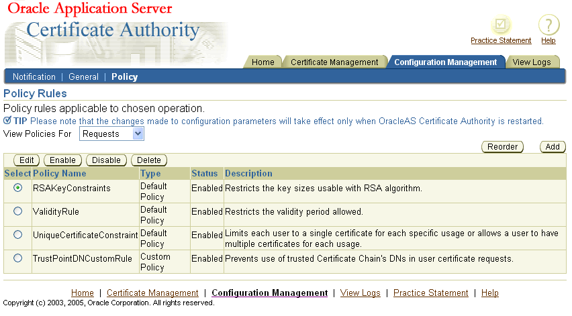The image size is (572, 316).
Task: Open the Practice Statement icon
Action: [x=501, y=25]
